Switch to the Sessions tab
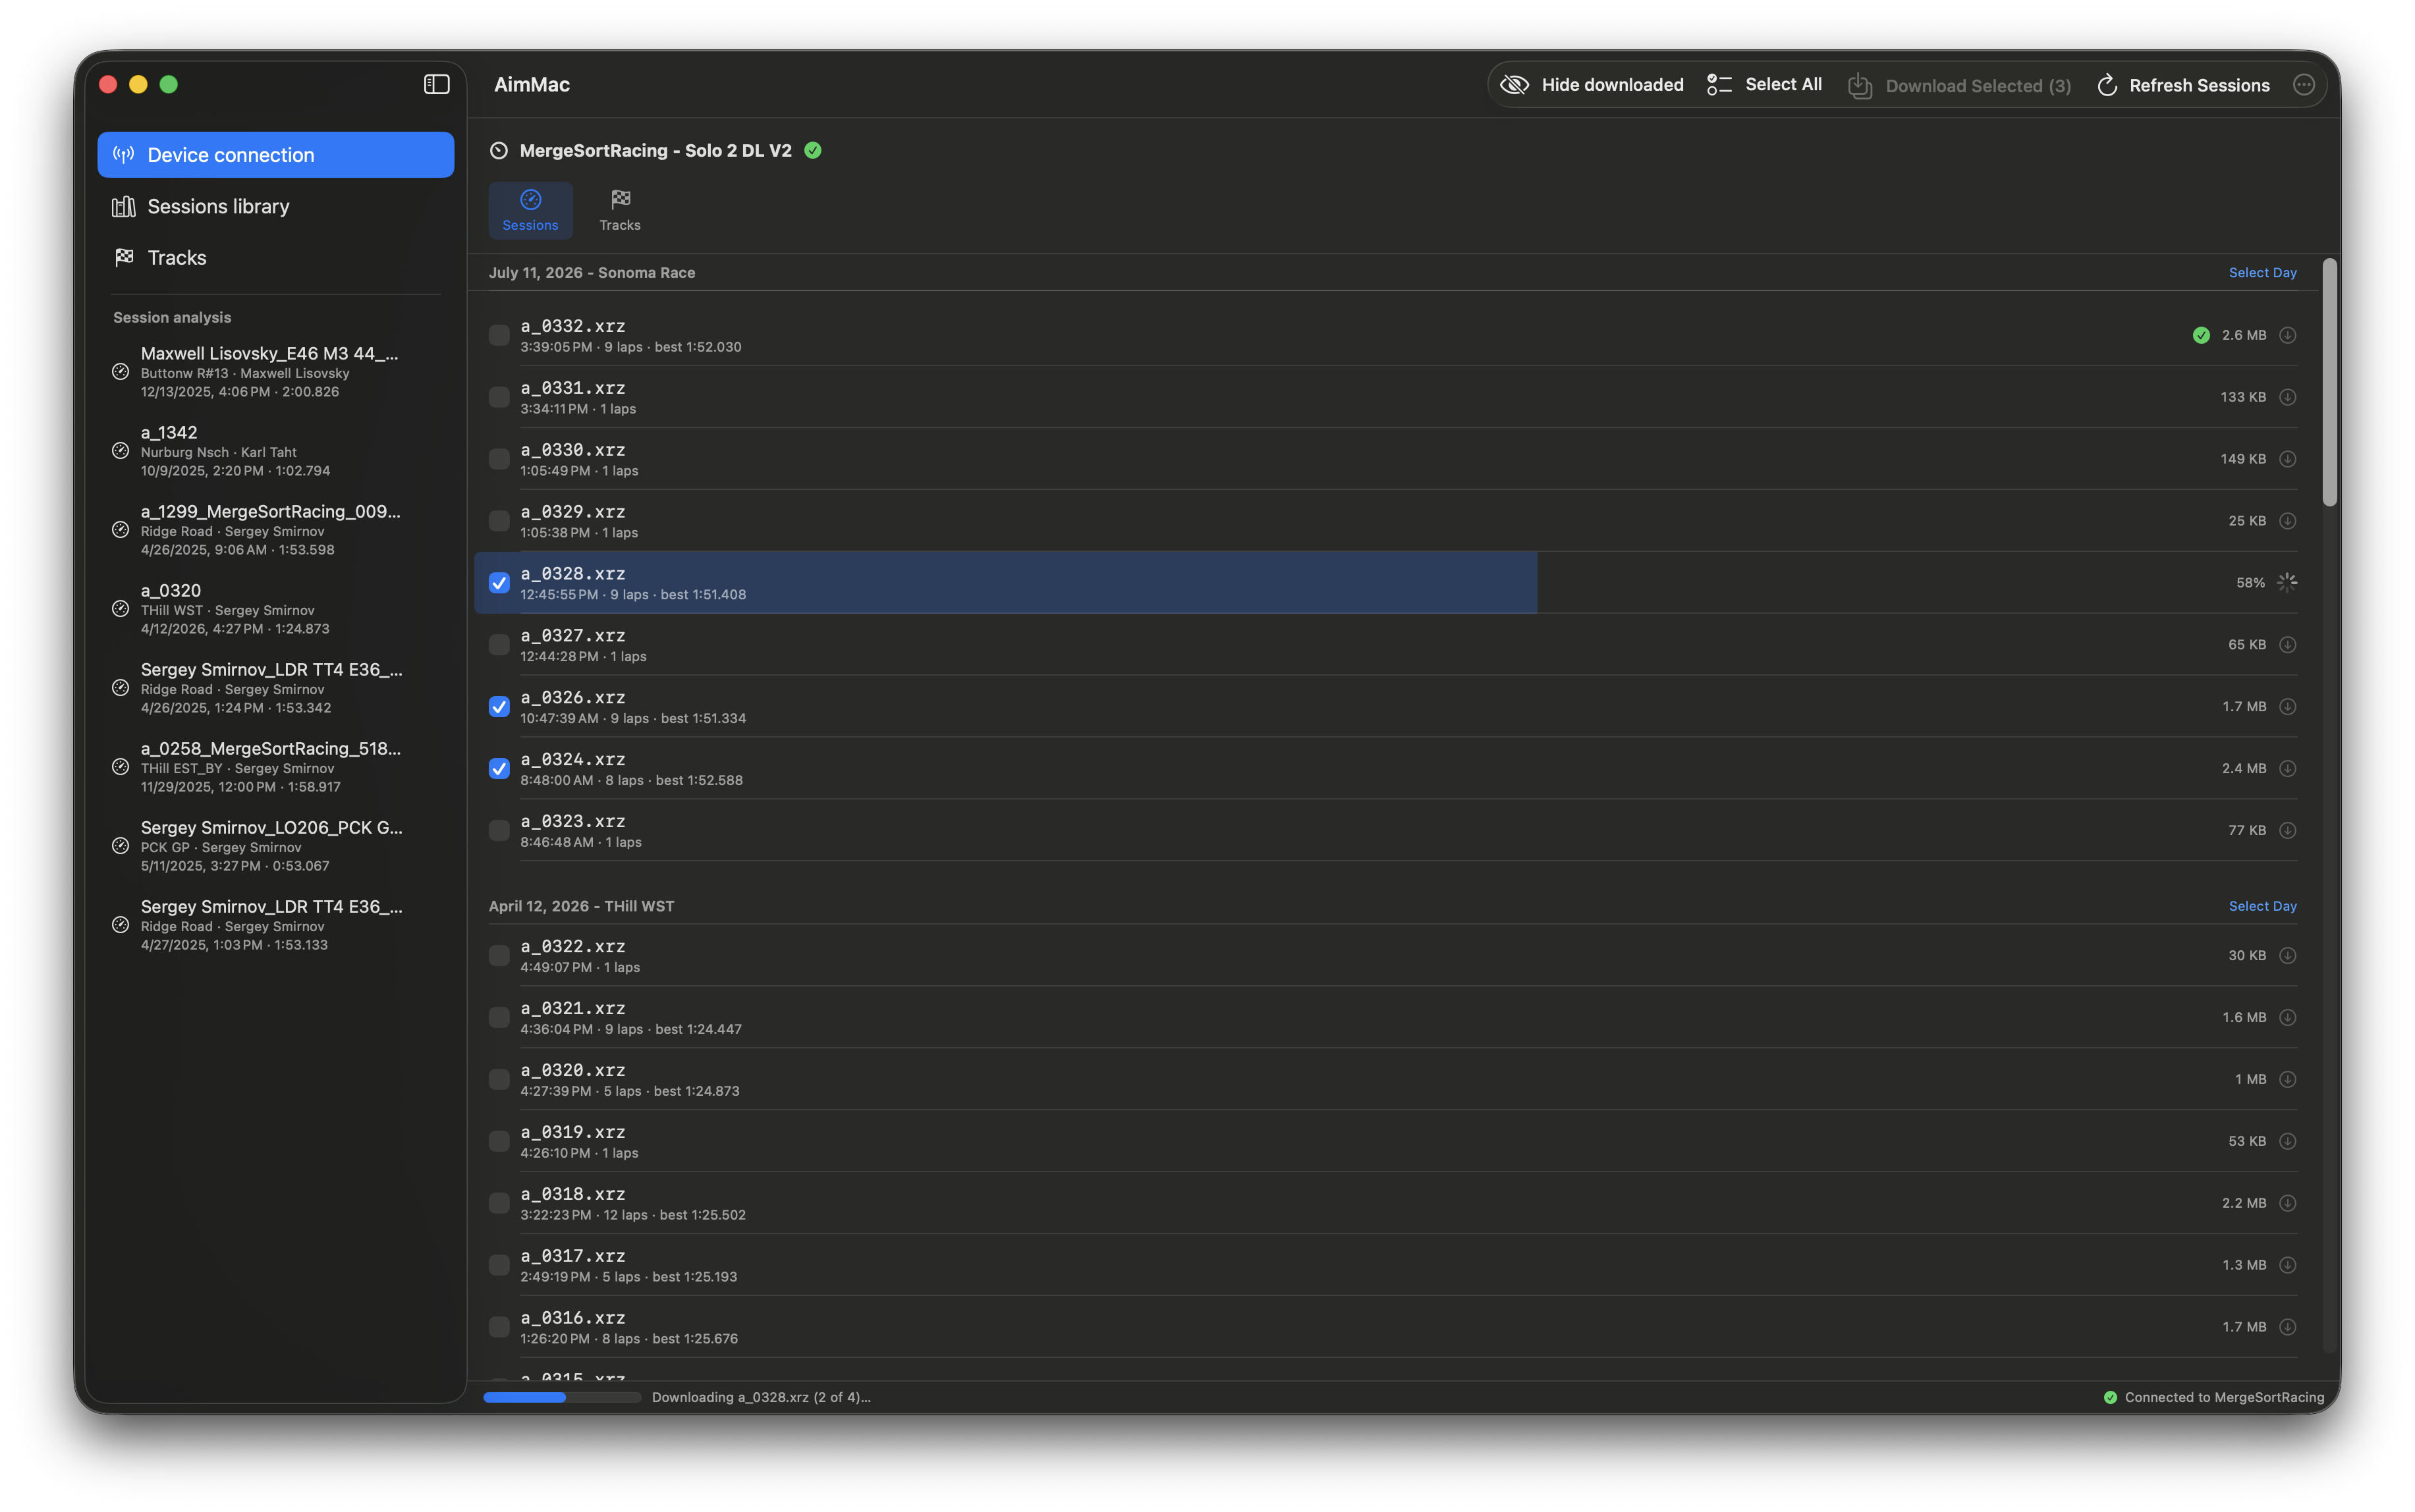Image resolution: width=2415 pixels, height=1512 pixels. (530, 210)
